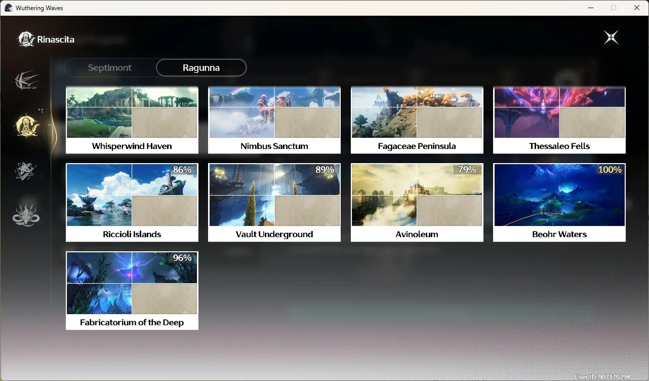Click the User ID text
Image resolution: width=649 pixels, height=381 pixels.
[x=602, y=377]
